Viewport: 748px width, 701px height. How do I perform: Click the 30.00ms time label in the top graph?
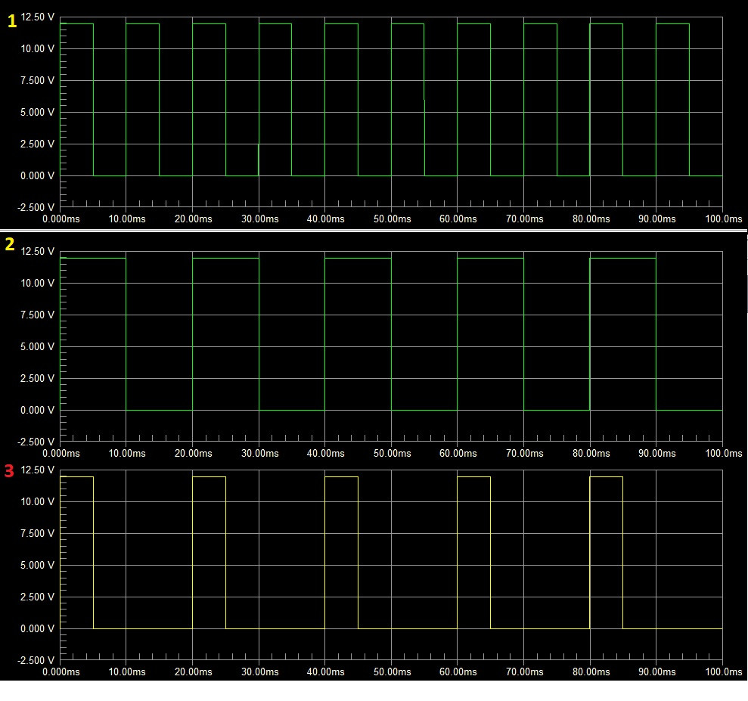coord(259,219)
